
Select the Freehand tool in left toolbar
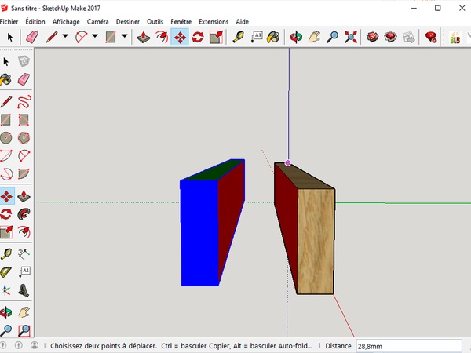(24, 101)
